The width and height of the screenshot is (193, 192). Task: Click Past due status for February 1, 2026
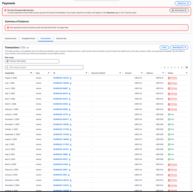coord(173,109)
